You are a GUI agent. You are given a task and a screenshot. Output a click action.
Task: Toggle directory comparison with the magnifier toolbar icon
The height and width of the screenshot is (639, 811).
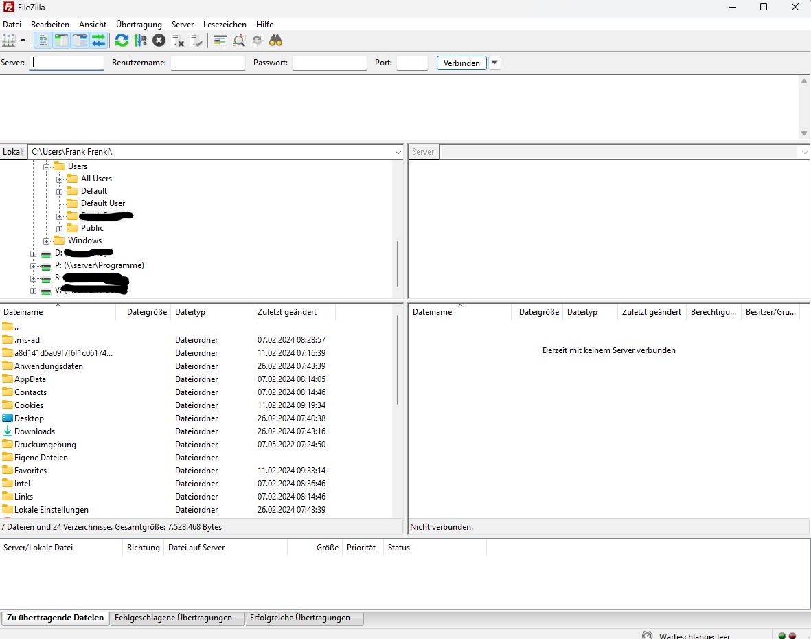coord(239,41)
